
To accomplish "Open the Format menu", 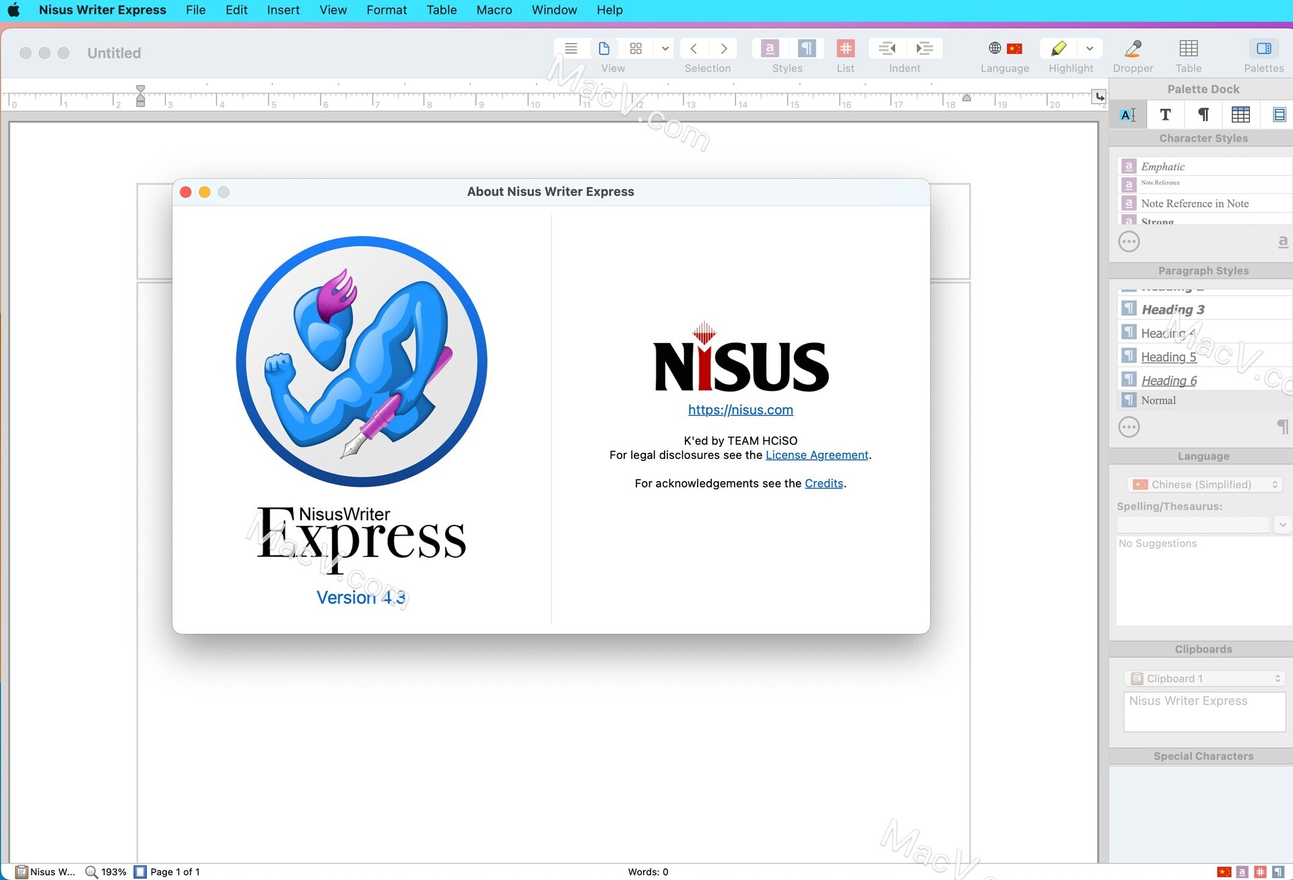I will coord(387,10).
